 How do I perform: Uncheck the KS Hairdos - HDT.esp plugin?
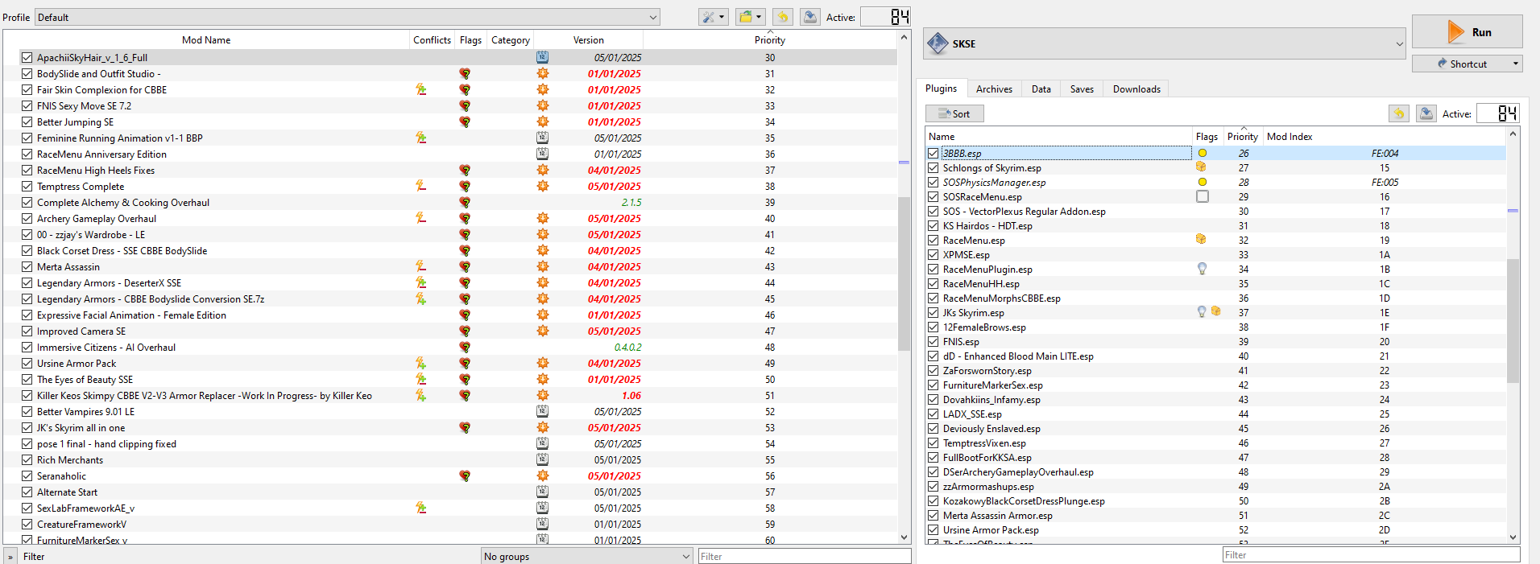(933, 225)
